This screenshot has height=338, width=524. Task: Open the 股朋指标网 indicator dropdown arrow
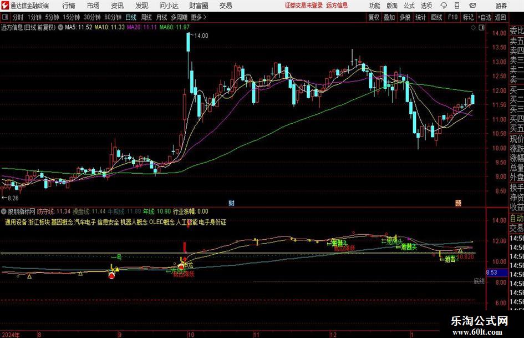coord(4,211)
